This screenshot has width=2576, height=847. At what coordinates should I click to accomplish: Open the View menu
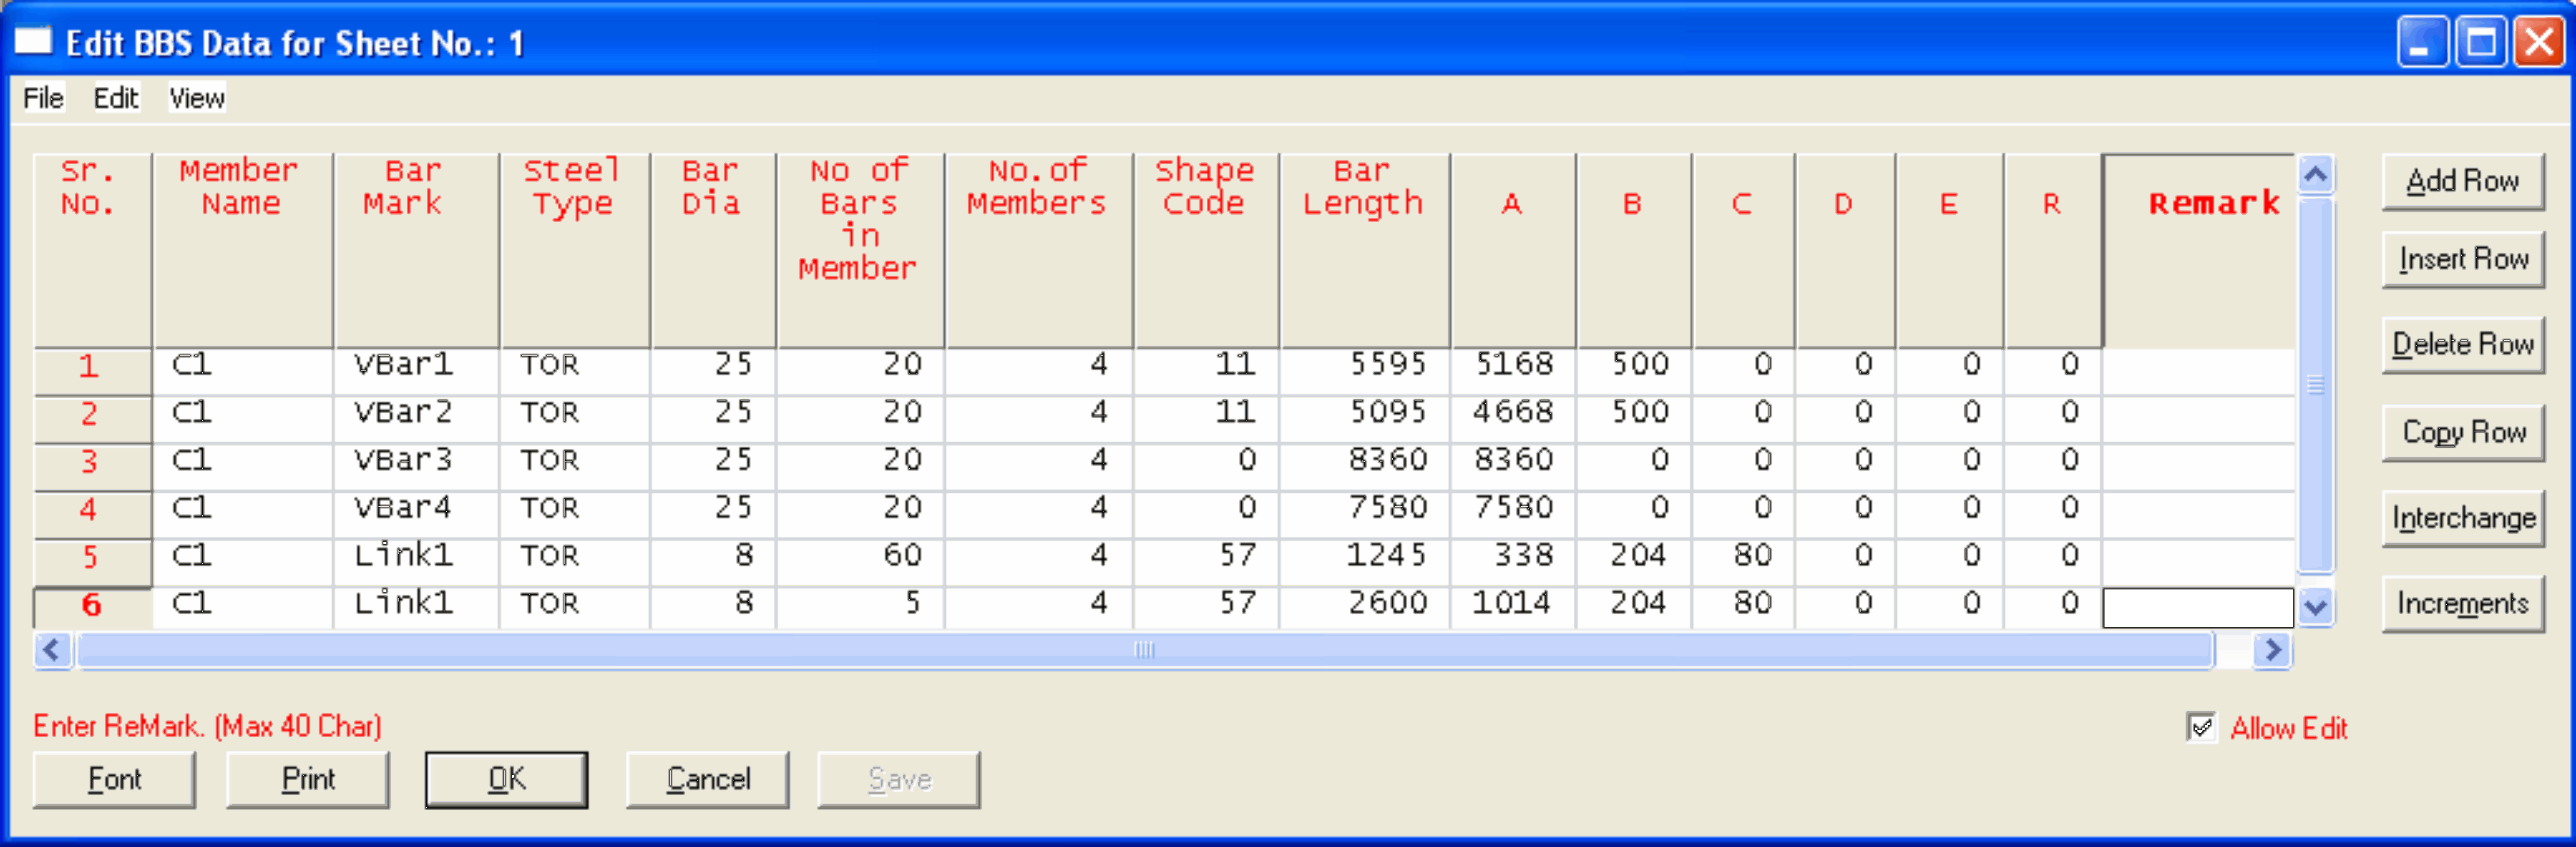(x=197, y=98)
